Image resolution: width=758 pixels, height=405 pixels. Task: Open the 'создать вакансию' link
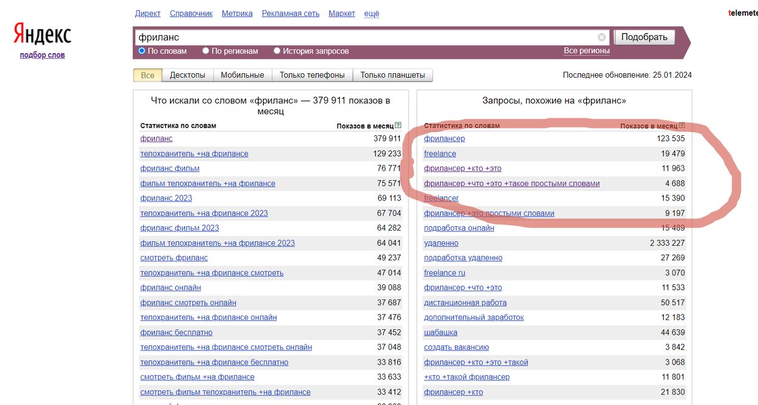456,348
